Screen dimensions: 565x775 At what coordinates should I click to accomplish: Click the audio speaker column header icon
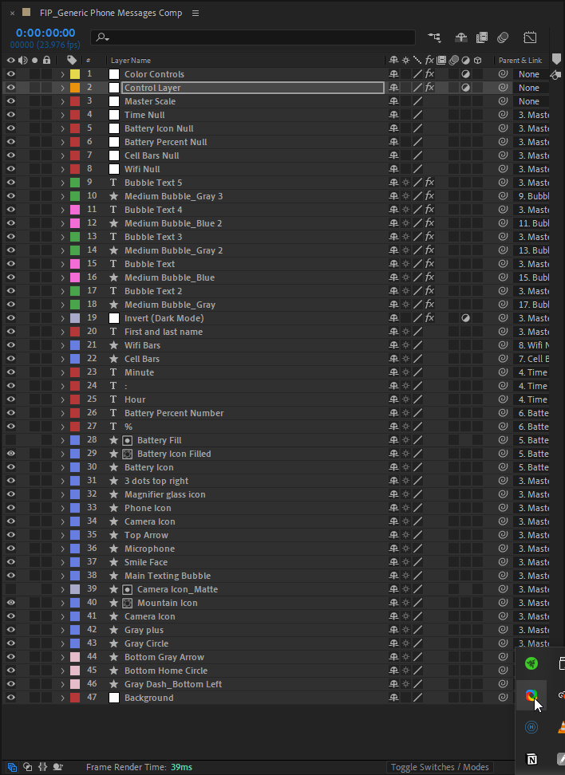(23, 61)
